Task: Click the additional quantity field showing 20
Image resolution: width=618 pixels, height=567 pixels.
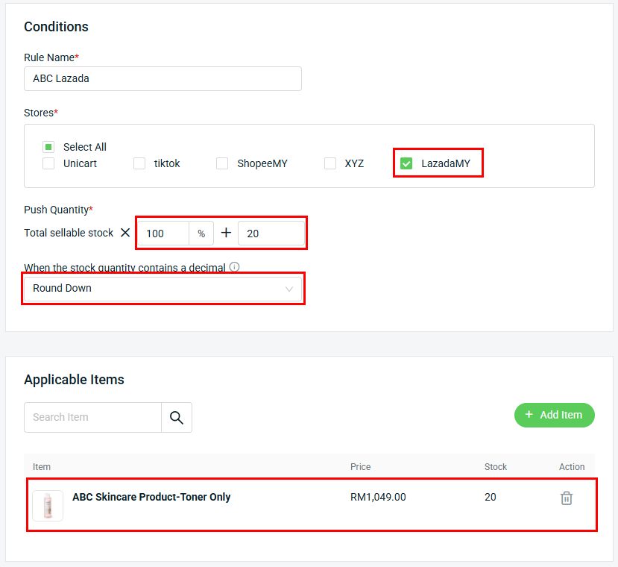Action: coord(271,234)
